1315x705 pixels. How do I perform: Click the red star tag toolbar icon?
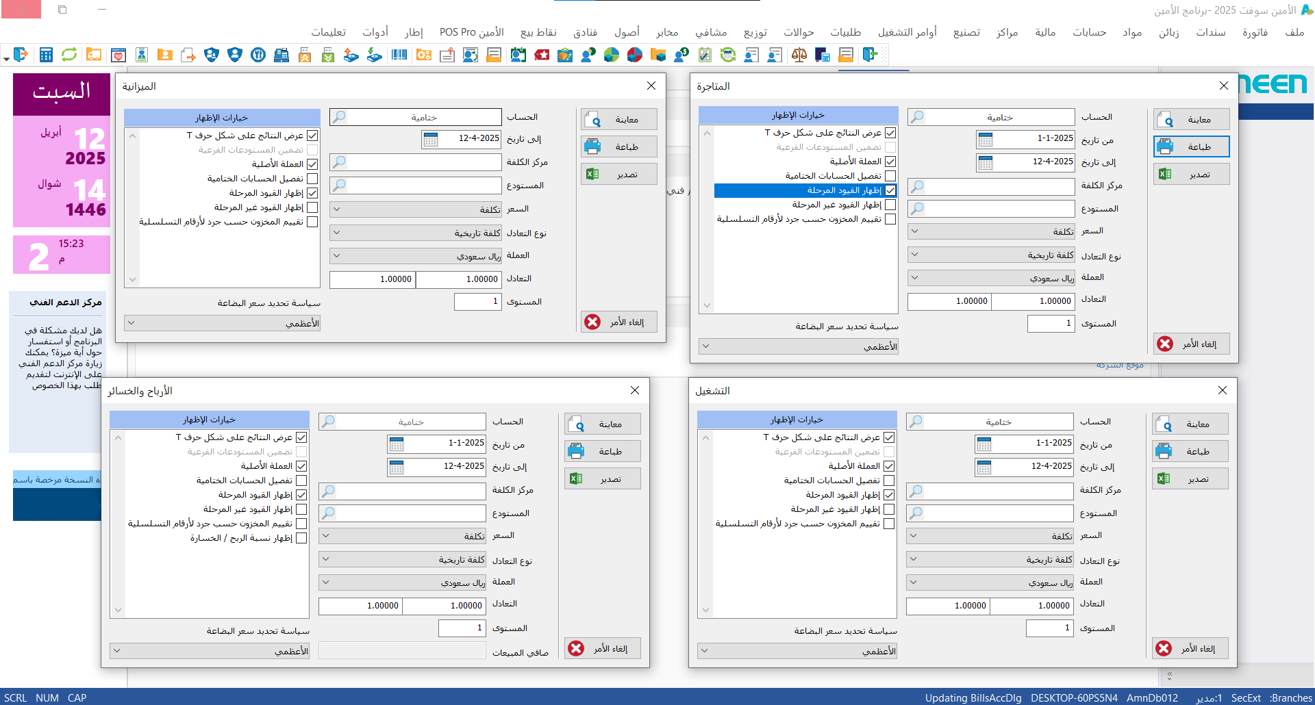[542, 55]
